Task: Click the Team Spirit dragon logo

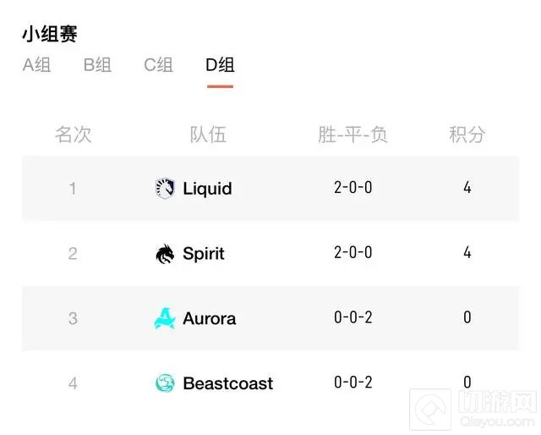Action: [166, 254]
